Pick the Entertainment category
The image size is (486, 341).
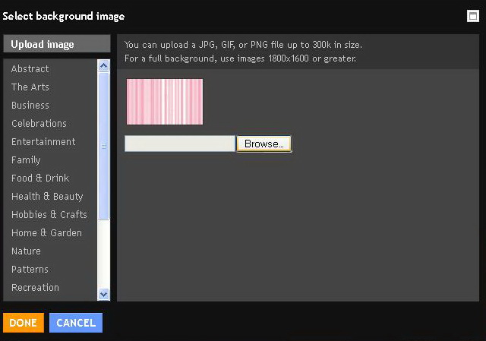point(43,142)
